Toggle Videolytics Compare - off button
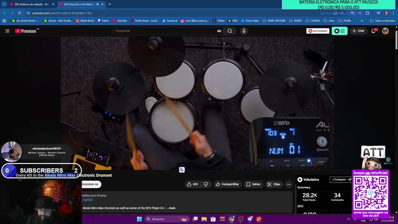Image resolution: width=398 pixels, height=224 pixels. [x=341, y=180]
